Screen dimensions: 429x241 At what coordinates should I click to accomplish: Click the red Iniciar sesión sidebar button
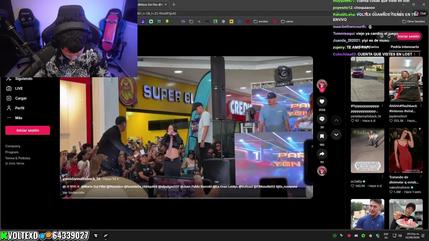coord(27,130)
